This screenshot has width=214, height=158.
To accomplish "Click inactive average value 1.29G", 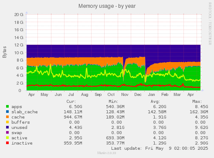I will [160, 143].
